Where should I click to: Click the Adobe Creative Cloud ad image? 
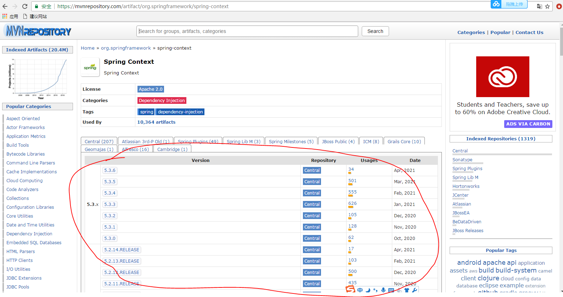point(502,77)
